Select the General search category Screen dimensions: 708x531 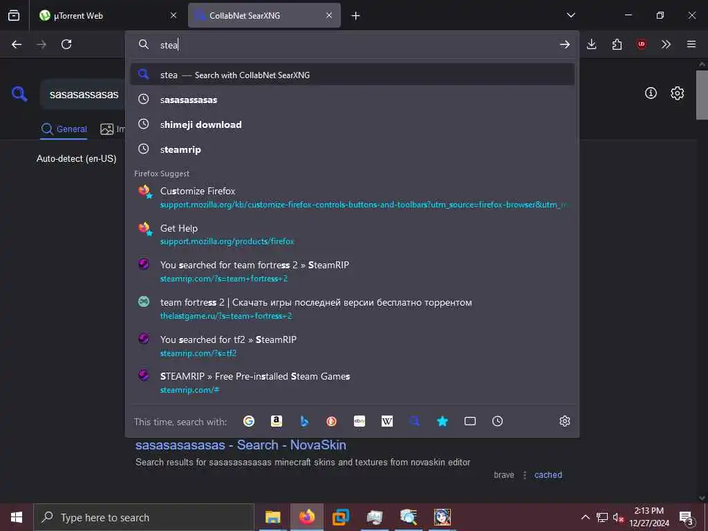click(x=64, y=129)
